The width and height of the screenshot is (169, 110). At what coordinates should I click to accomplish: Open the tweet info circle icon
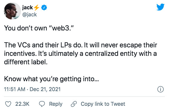pyautogui.click(x=161, y=89)
